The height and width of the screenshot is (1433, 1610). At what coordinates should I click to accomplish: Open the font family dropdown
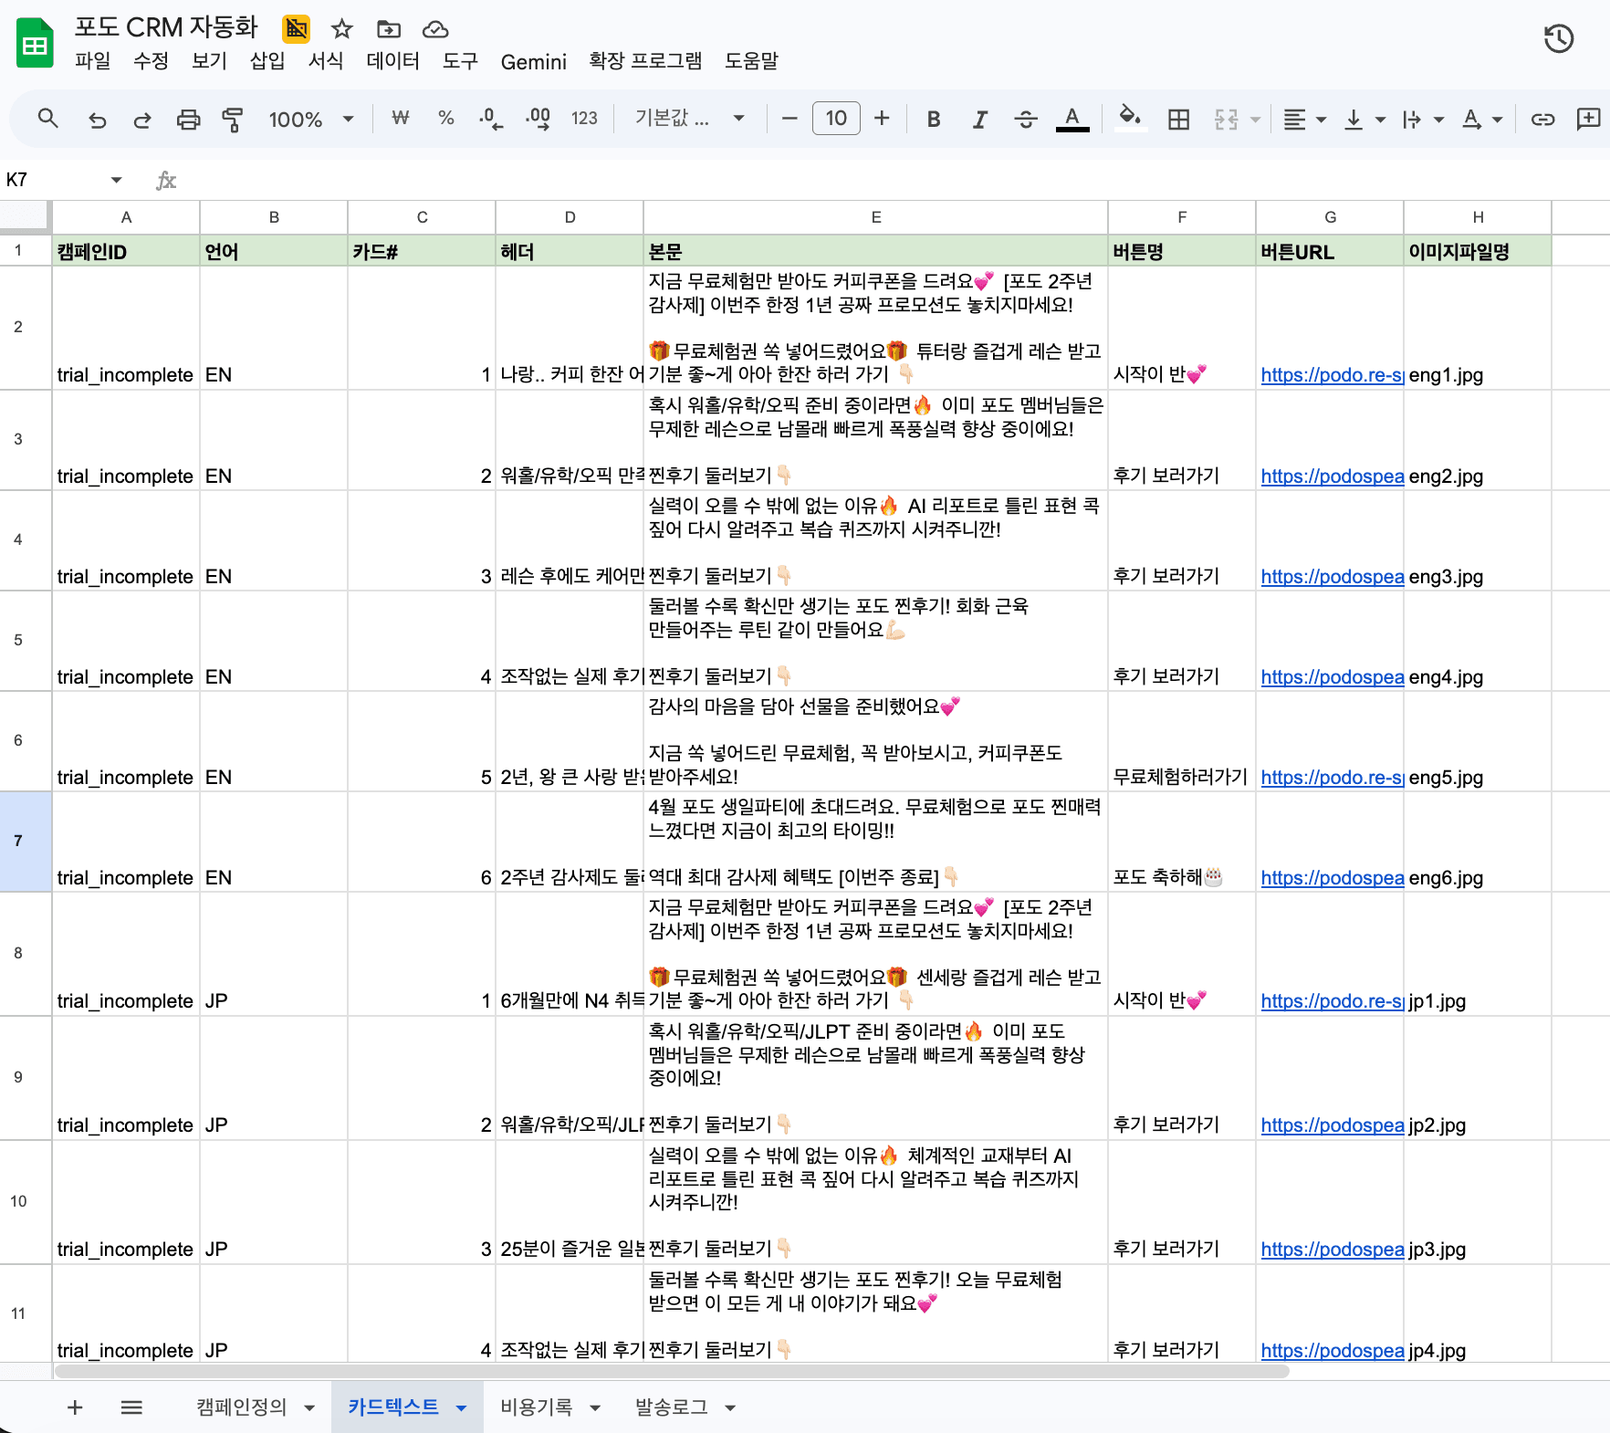(690, 119)
